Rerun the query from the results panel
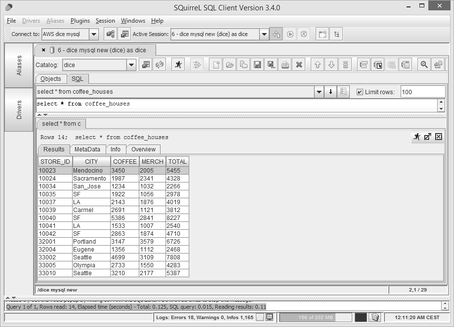 coord(417,137)
